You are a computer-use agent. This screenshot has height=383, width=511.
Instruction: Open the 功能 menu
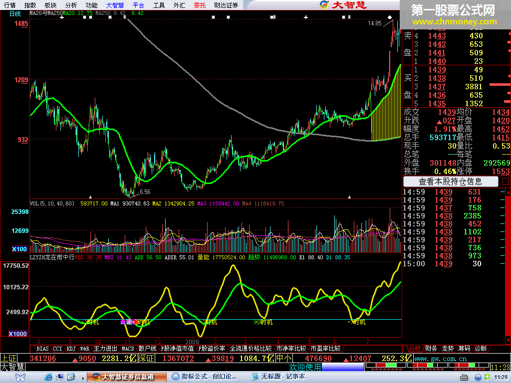coord(92,5)
